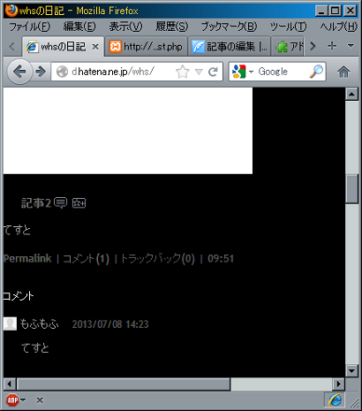Bookmark this page with the star icon
This screenshot has height=411, width=362.
pos(182,72)
